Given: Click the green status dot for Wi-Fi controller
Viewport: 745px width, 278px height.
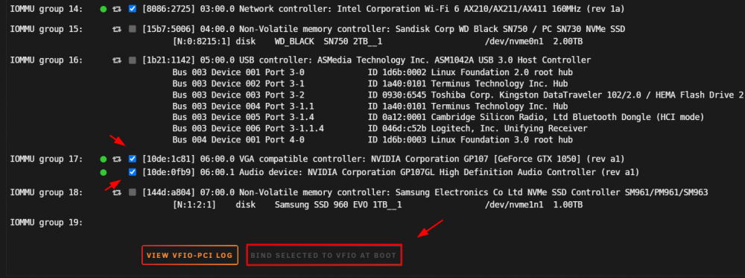Looking at the screenshot, I should click(x=104, y=9).
